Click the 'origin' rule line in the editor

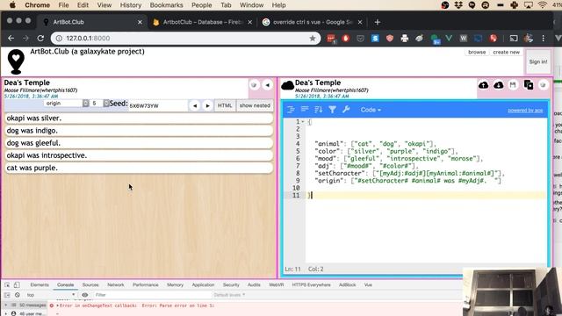click(407, 181)
